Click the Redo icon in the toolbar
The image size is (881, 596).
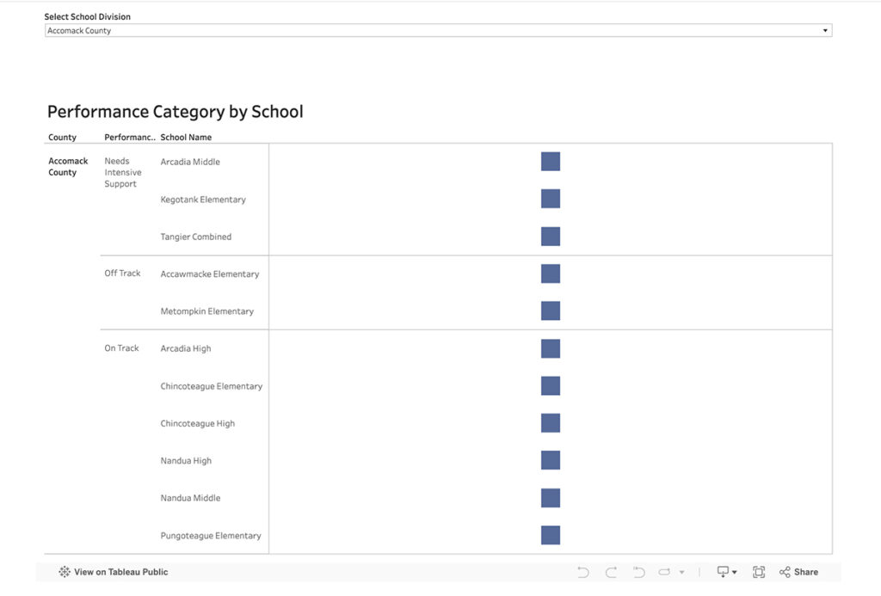[x=611, y=572]
